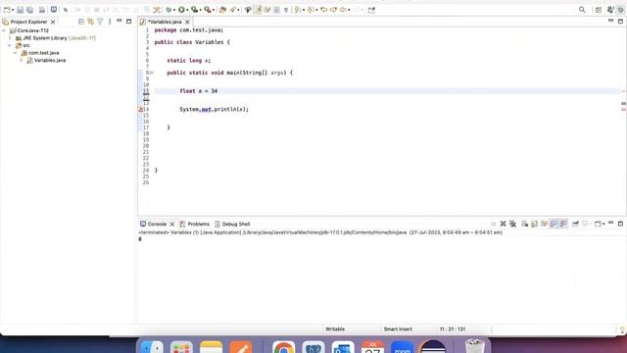Click 'Smart Insert' in the status bar
This screenshot has width=627, height=353.
click(398, 329)
